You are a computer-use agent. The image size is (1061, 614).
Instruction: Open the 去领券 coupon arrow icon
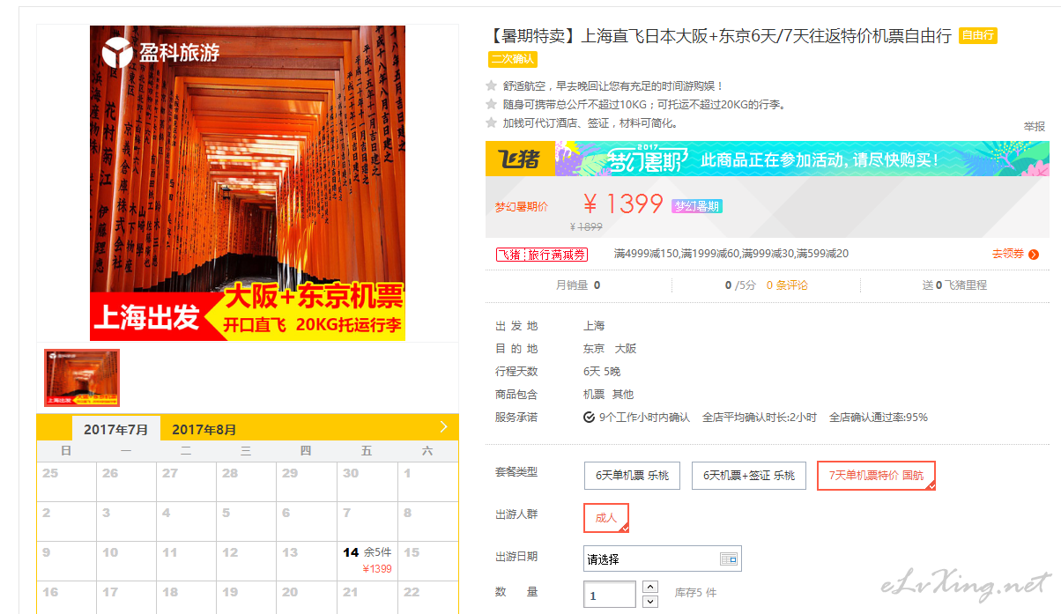1034,255
